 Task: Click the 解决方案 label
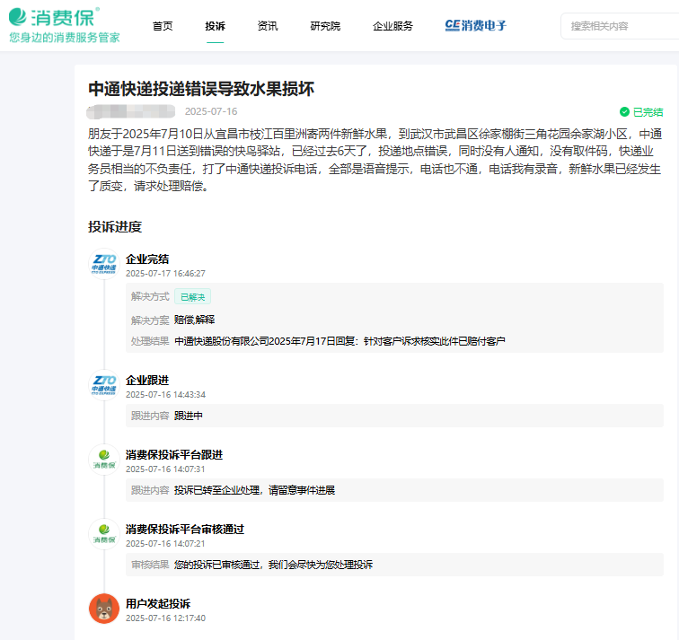(x=150, y=320)
